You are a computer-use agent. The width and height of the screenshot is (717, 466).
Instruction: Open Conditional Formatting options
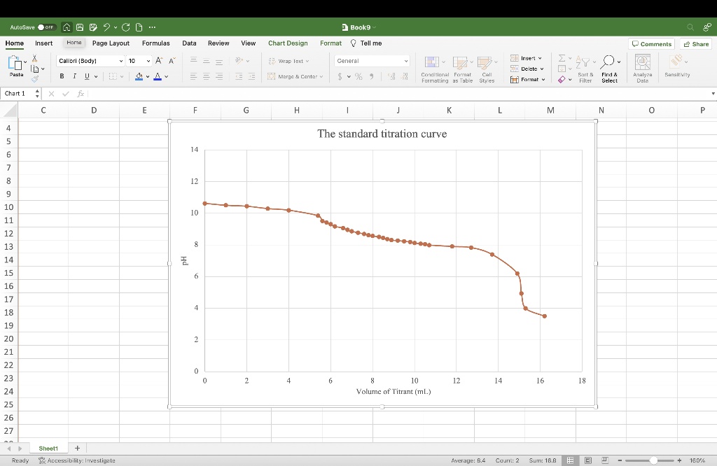click(x=434, y=68)
